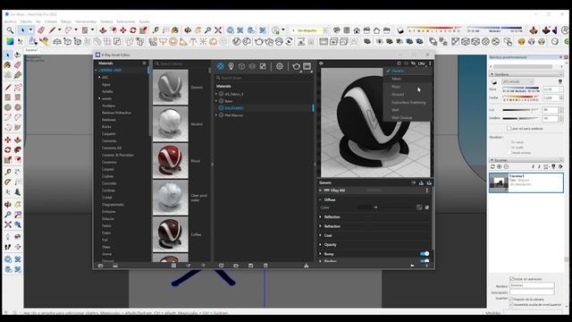Select the Move tool with red arrows
Viewport: 572px width, 322px height.
(x=123, y=30)
